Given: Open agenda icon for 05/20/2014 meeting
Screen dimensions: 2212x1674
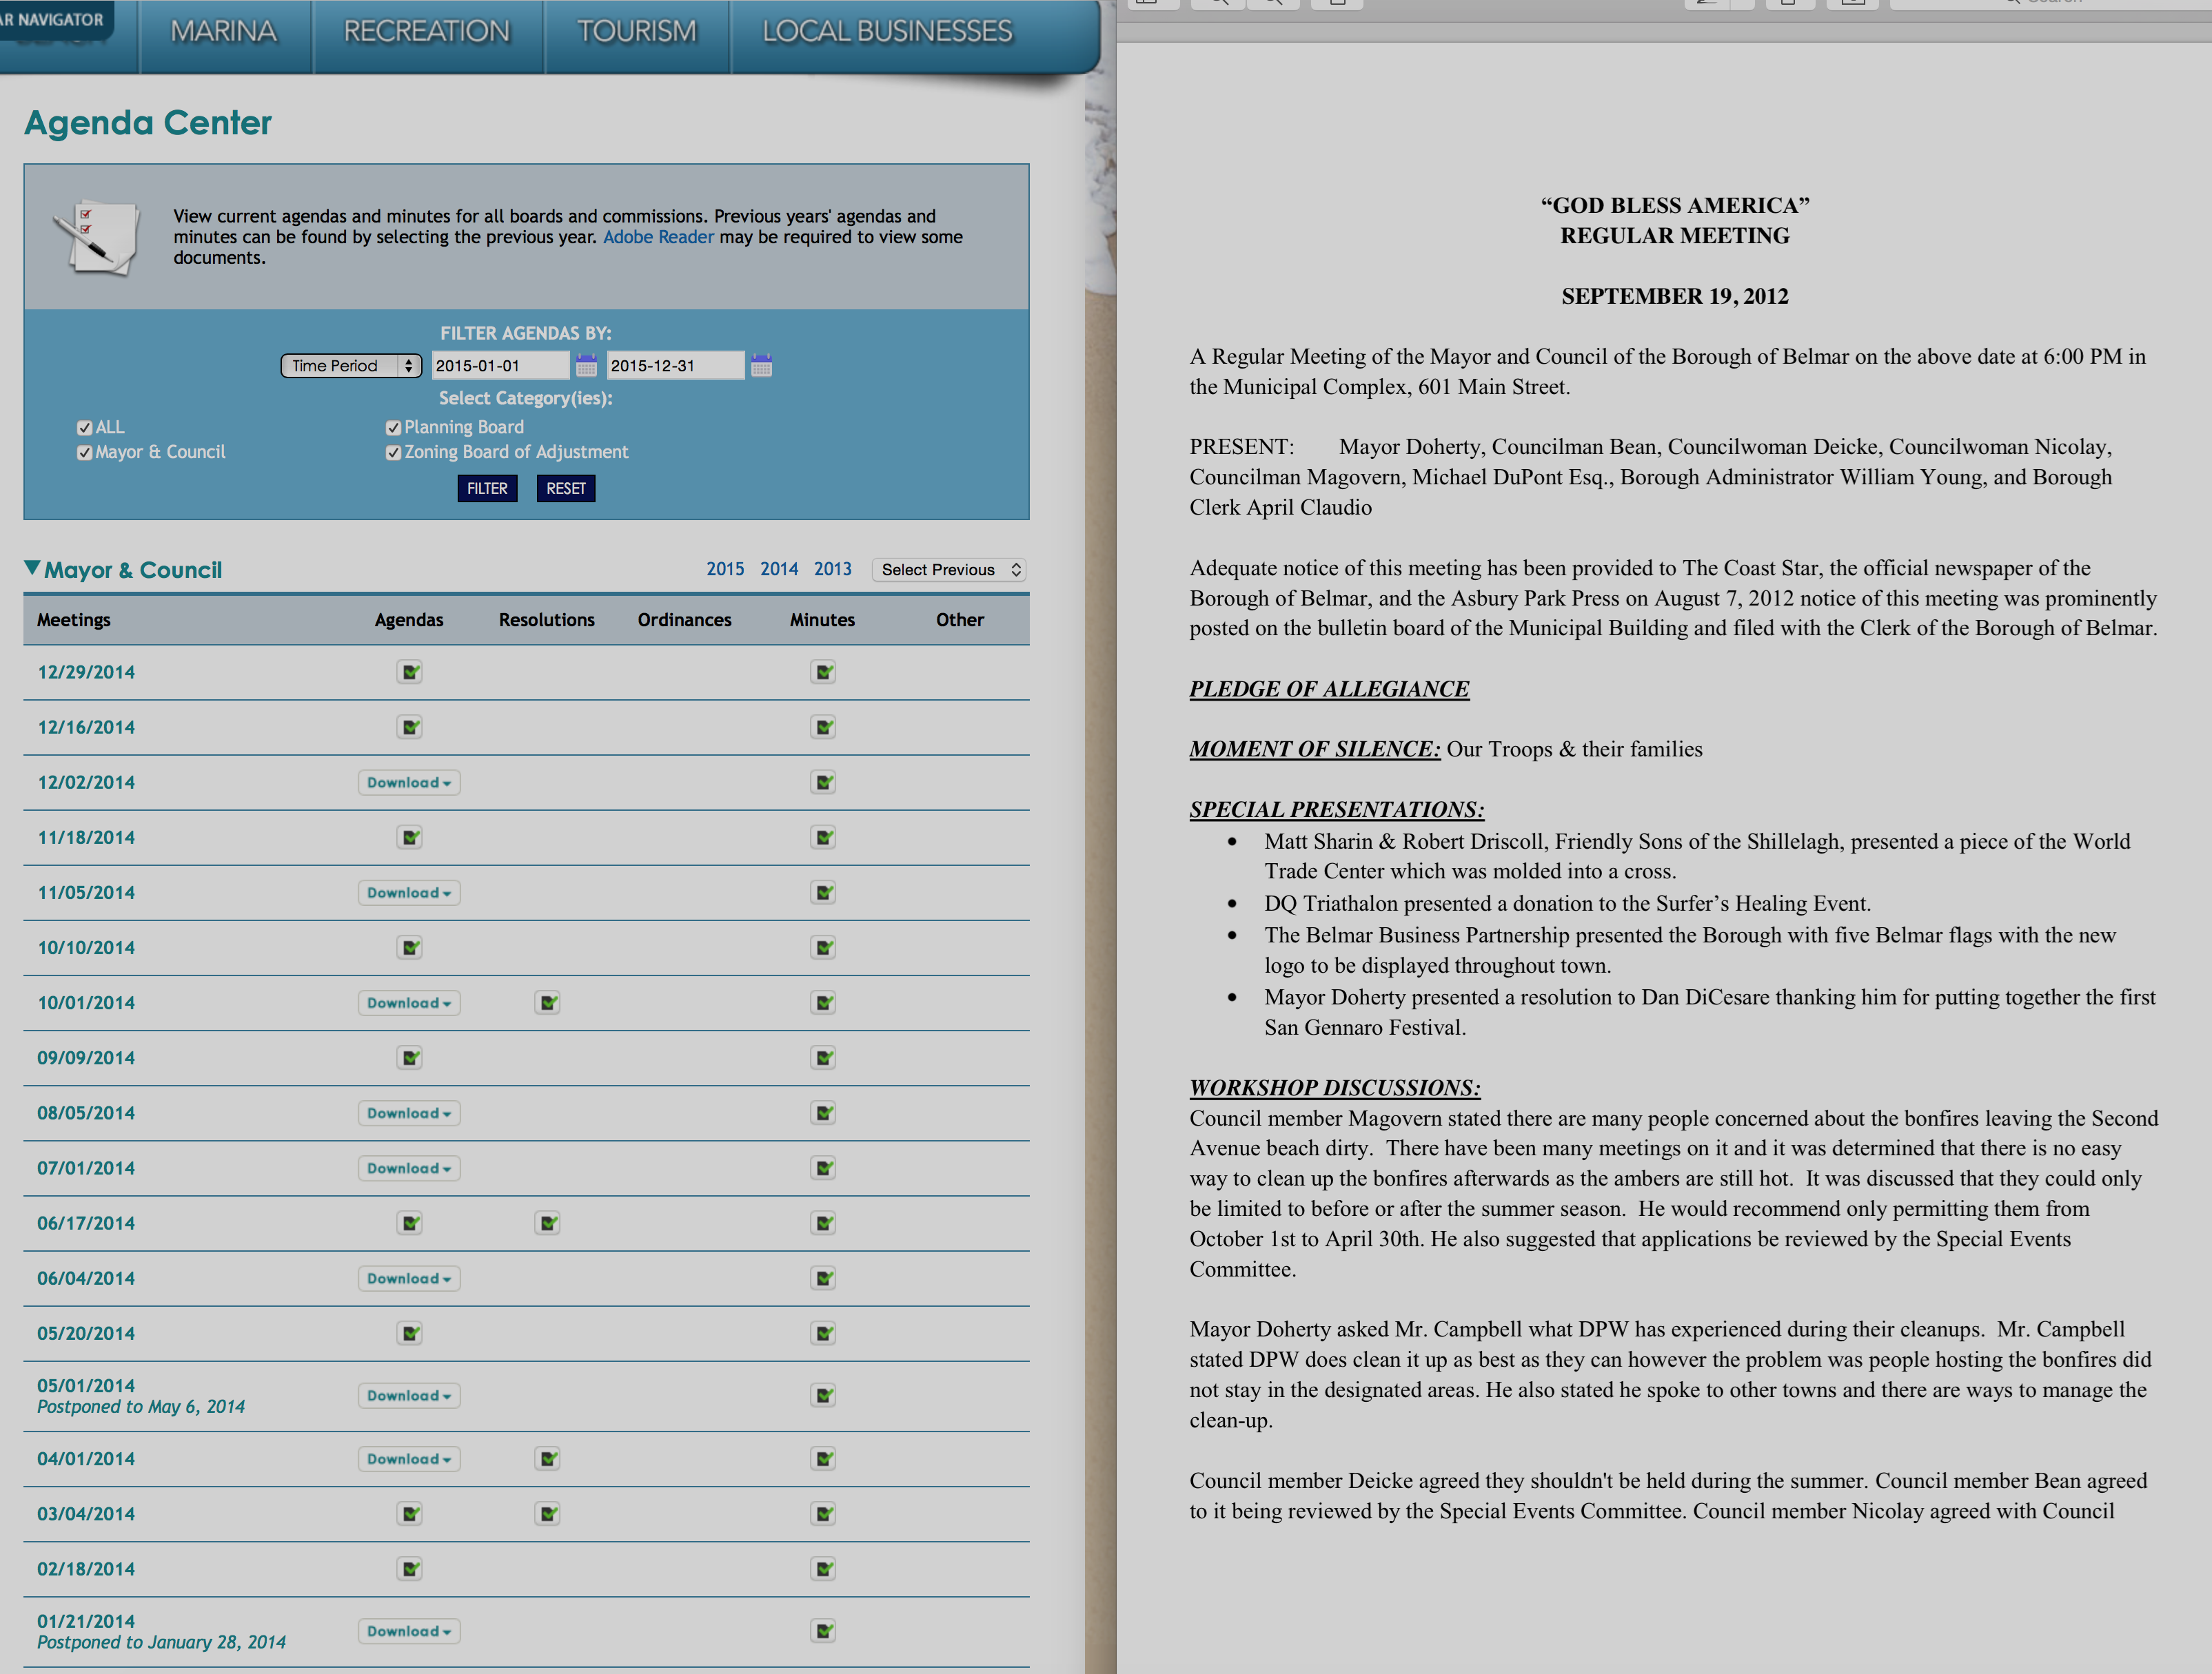Looking at the screenshot, I should tap(409, 1332).
